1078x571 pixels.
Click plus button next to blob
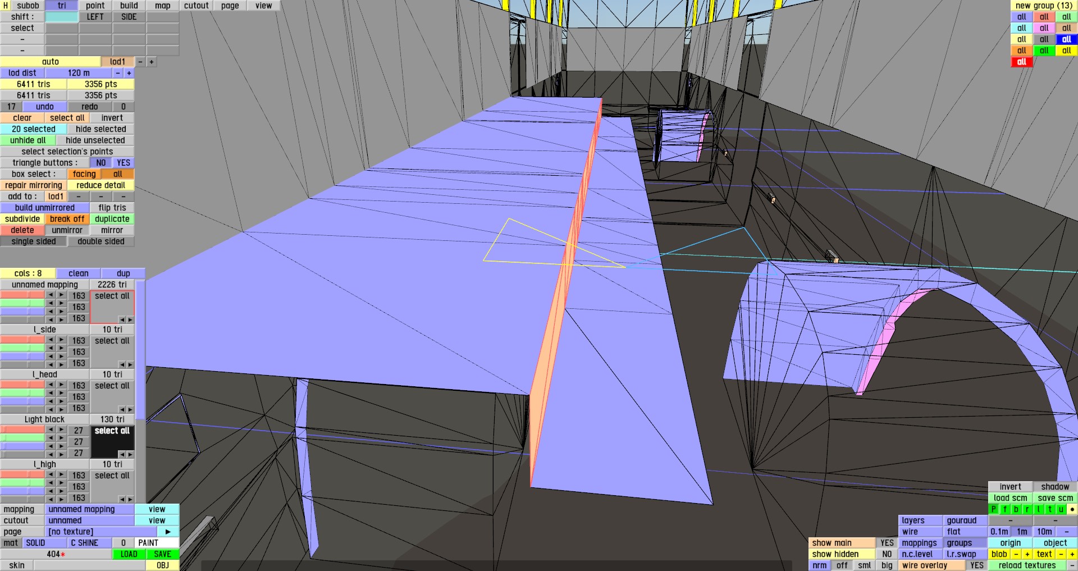tap(1027, 554)
